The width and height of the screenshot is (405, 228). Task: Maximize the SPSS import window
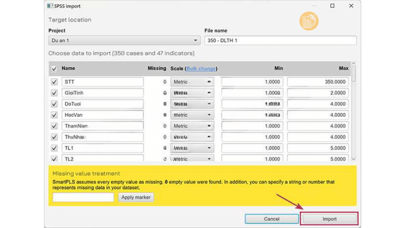332,6
